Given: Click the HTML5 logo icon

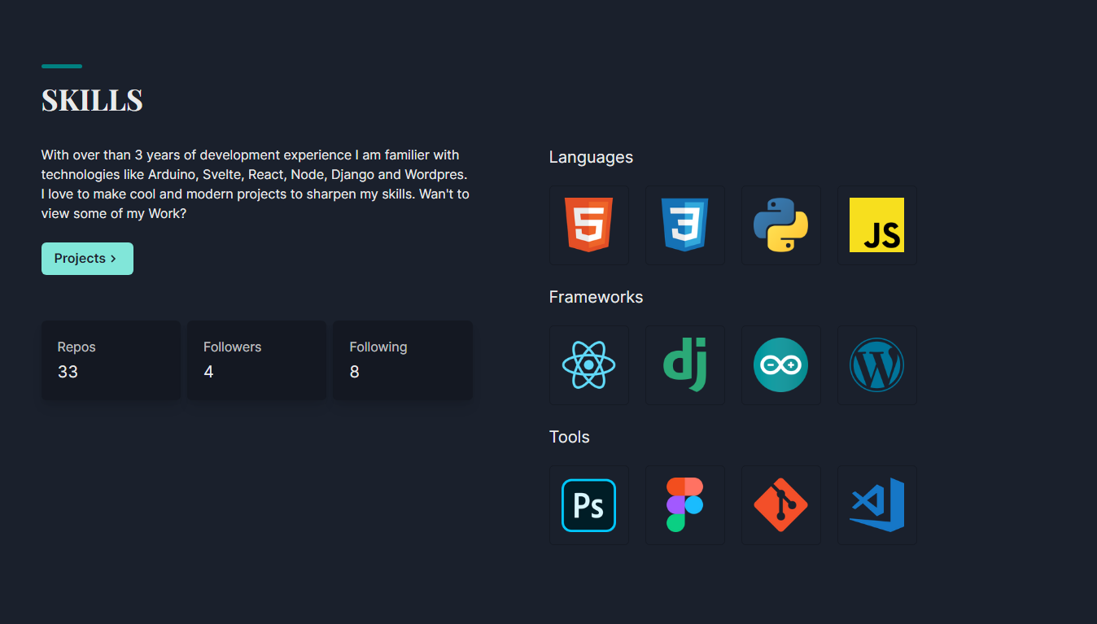Looking at the screenshot, I should click(589, 225).
